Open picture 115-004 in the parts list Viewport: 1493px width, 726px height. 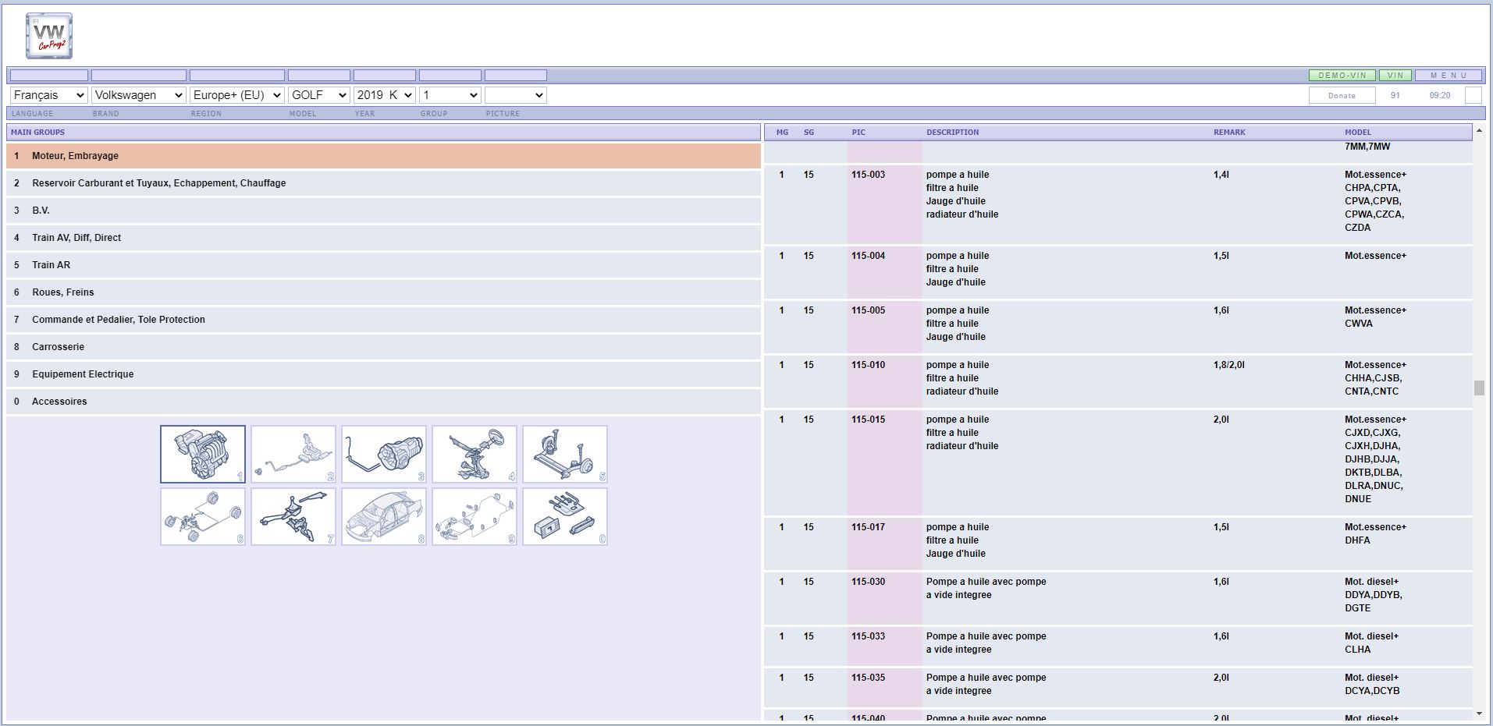(x=868, y=256)
